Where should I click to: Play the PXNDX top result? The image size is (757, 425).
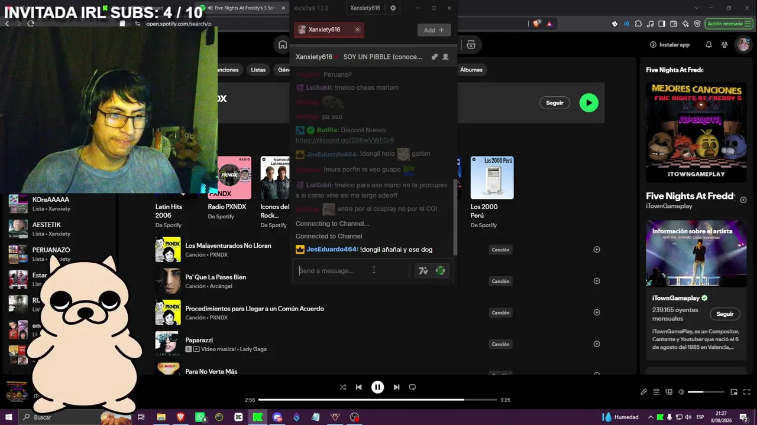pyautogui.click(x=588, y=103)
